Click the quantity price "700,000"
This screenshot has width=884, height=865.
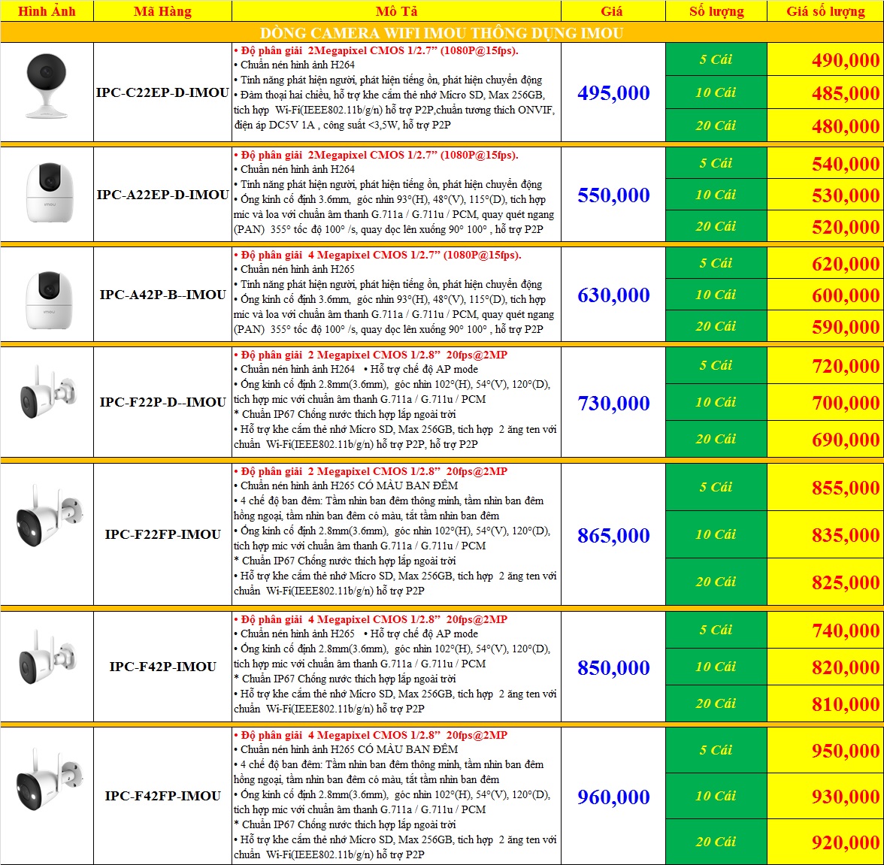[846, 403]
